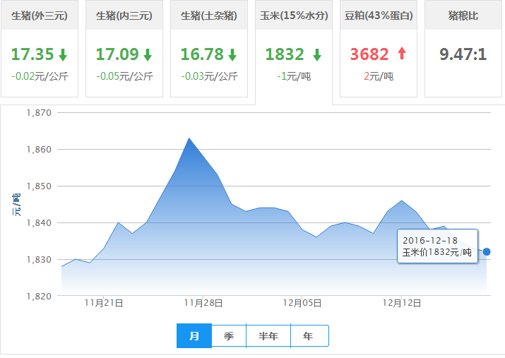Click the 1,840 y-axis label
The height and width of the screenshot is (358, 505).
(x=39, y=223)
